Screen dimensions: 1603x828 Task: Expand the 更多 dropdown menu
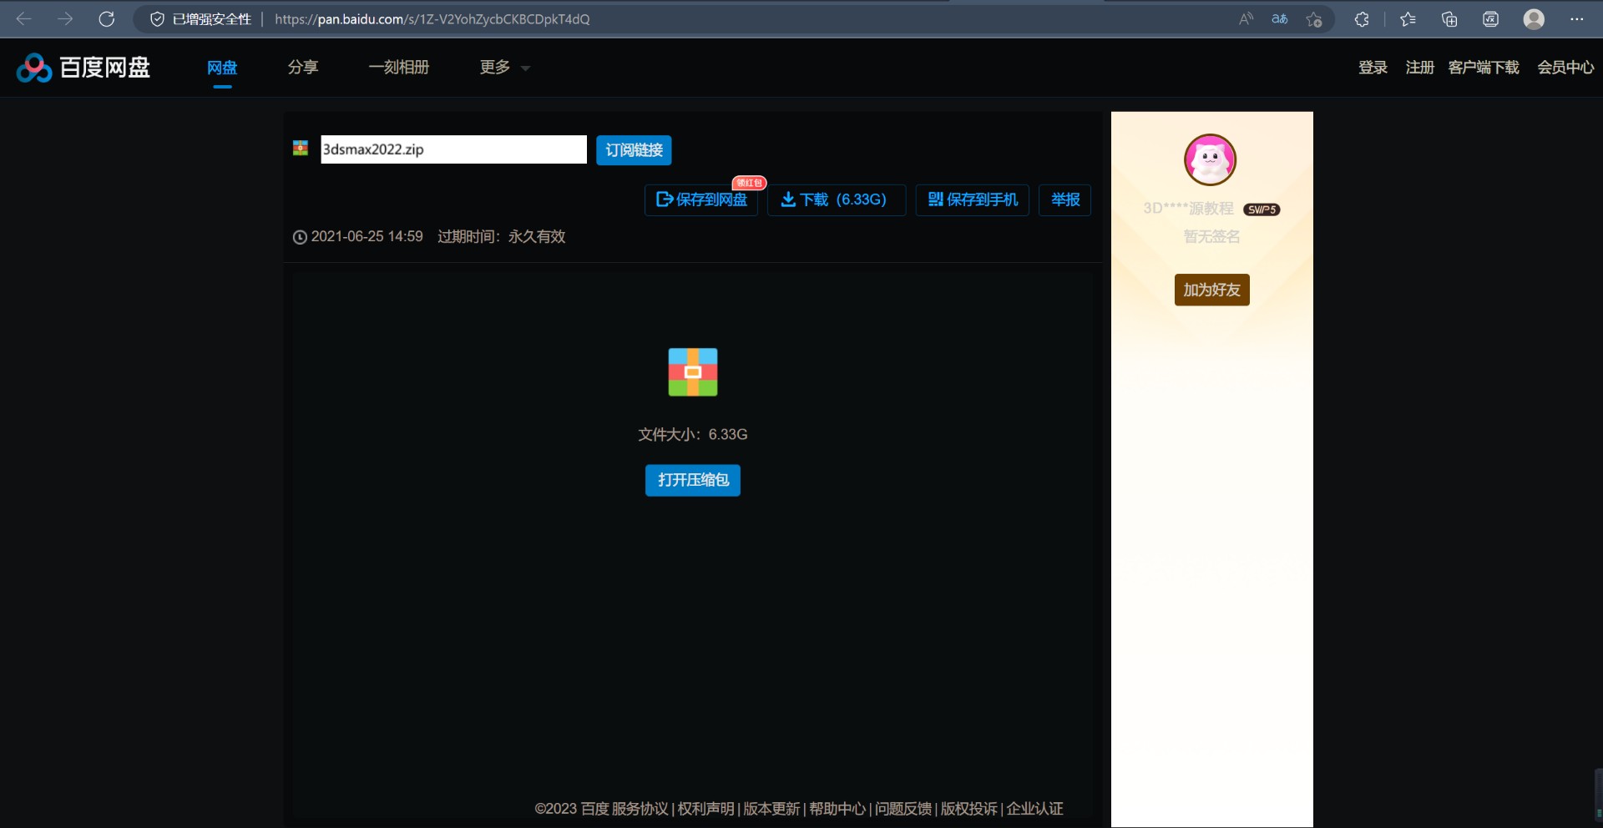coord(504,67)
